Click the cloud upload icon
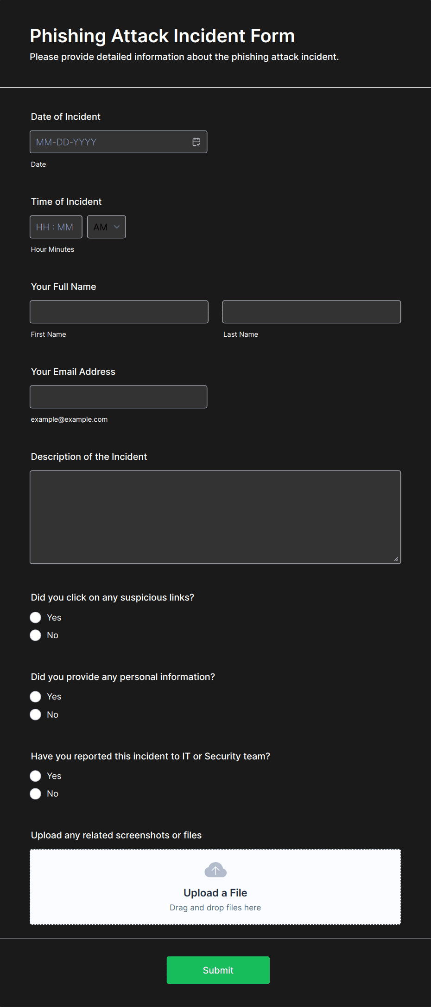This screenshot has height=1007, width=431. (215, 870)
